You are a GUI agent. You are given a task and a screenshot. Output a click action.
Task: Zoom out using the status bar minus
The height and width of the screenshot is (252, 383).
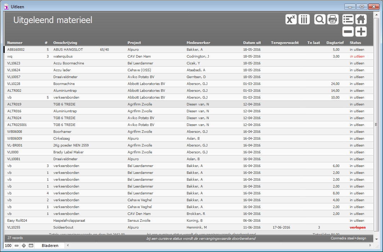pos(17,246)
